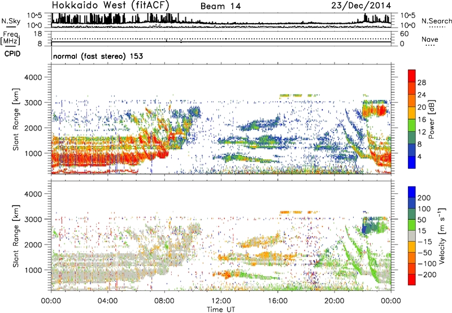The width and height of the screenshot is (452, 313).
Task: Click the 'Time UT' axis label
Action: point(221,310)
